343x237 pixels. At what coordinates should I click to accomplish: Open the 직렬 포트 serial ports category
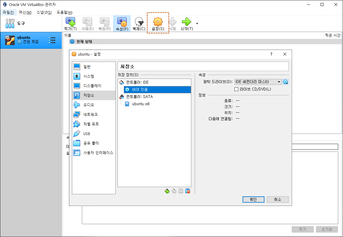pos(94,124)
